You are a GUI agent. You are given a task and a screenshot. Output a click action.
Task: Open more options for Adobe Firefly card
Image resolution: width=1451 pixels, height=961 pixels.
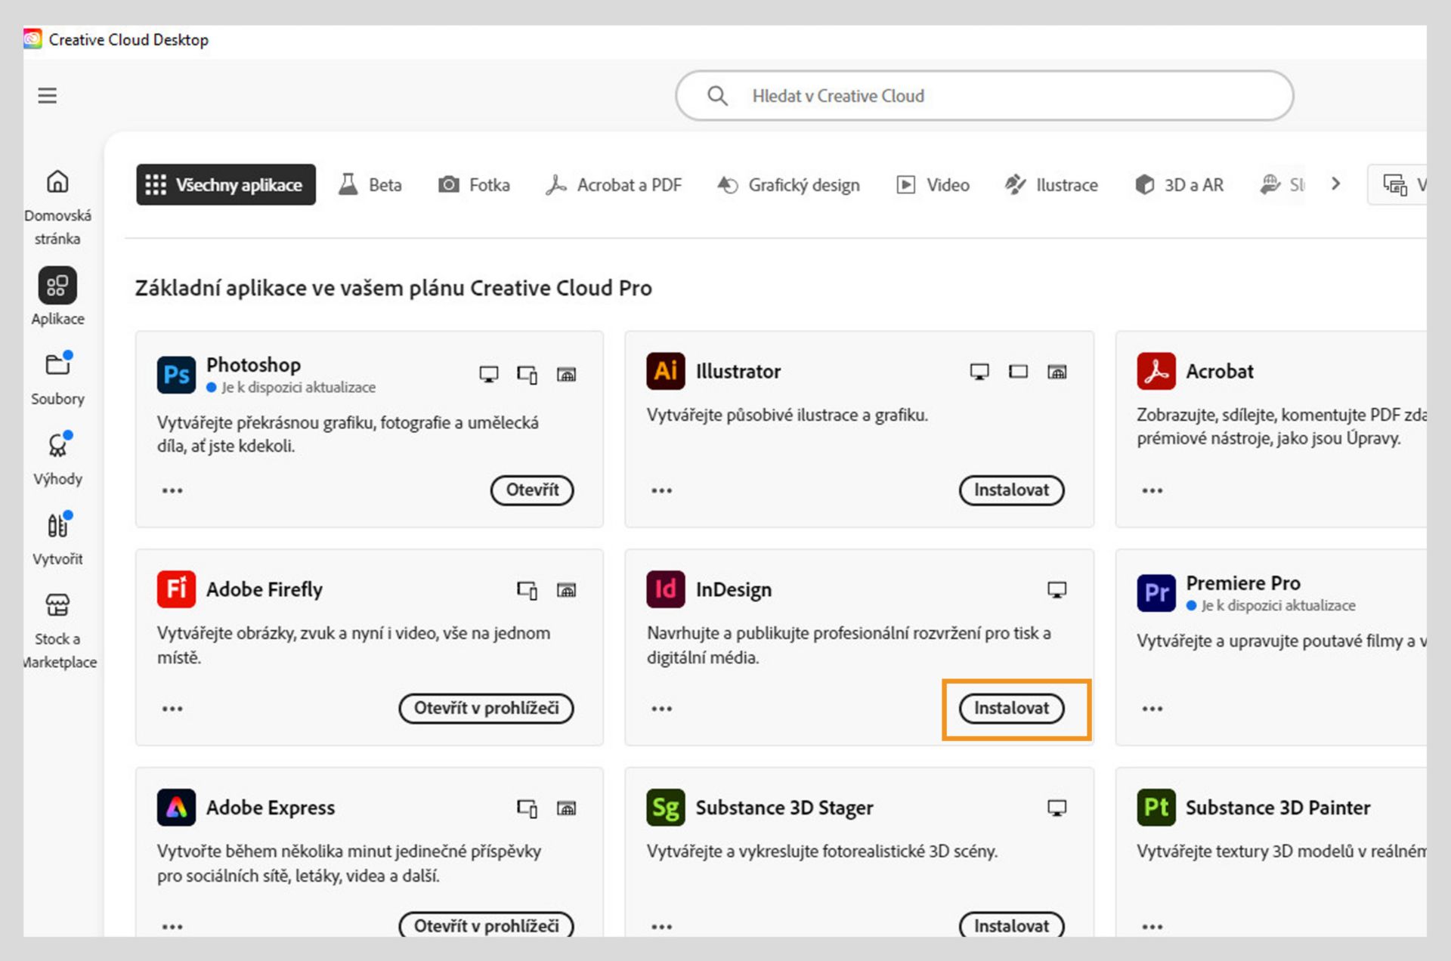(x=172, y=709)
